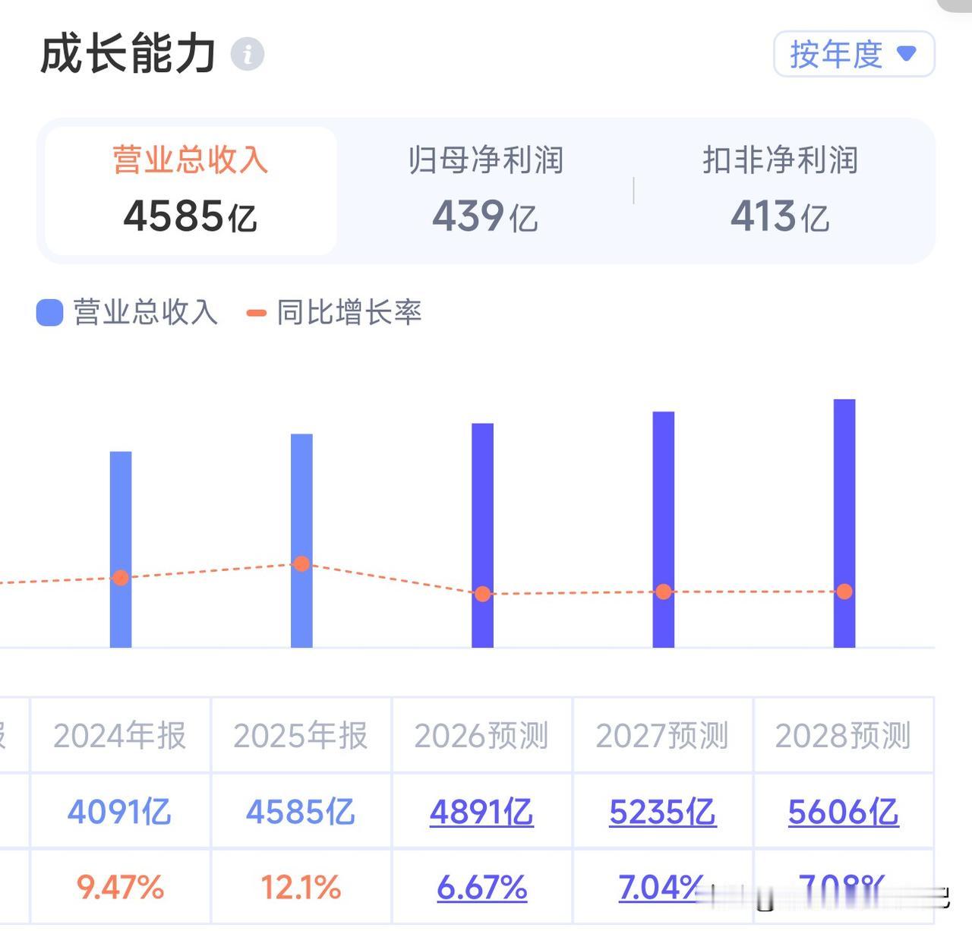Screen dimensions: 972x931
Task: Click the 2027预测 column header
Action: coord(662,735)
